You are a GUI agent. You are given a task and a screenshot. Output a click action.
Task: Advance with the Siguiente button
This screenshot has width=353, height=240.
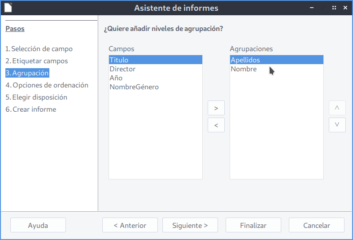190,226
